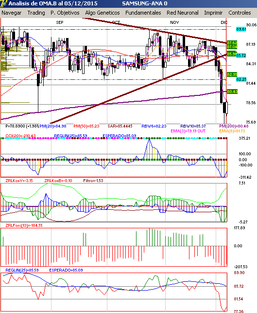Open the Fundamentales menu
This screenshot has height=313, width=257.
(143, 13)
